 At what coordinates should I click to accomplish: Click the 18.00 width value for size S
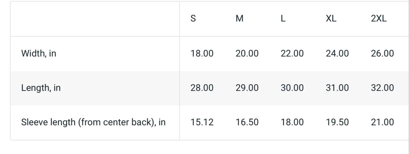coord(202,53)
